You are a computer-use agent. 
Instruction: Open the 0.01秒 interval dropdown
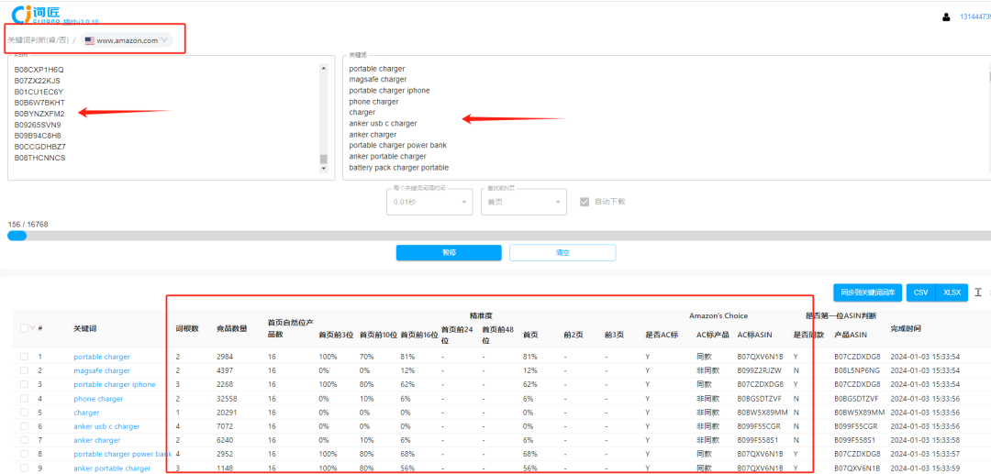[x=429, y=202]
